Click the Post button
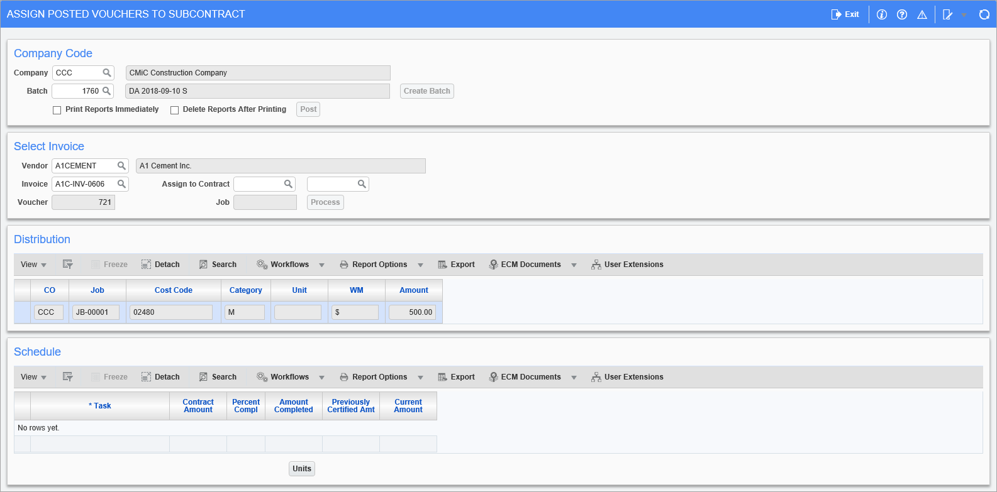 (x=308, y=109)
